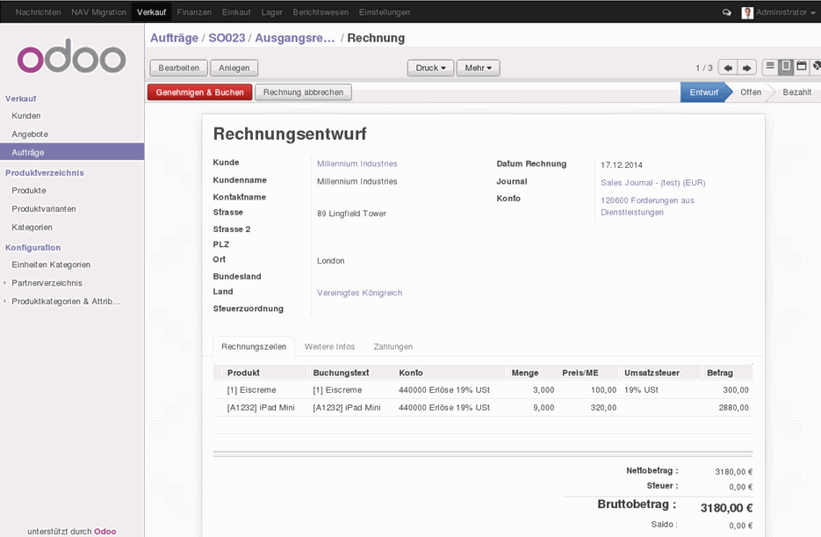Switch to graph view icon
This screenshot has width=821, height=537.
click(816, 67)
